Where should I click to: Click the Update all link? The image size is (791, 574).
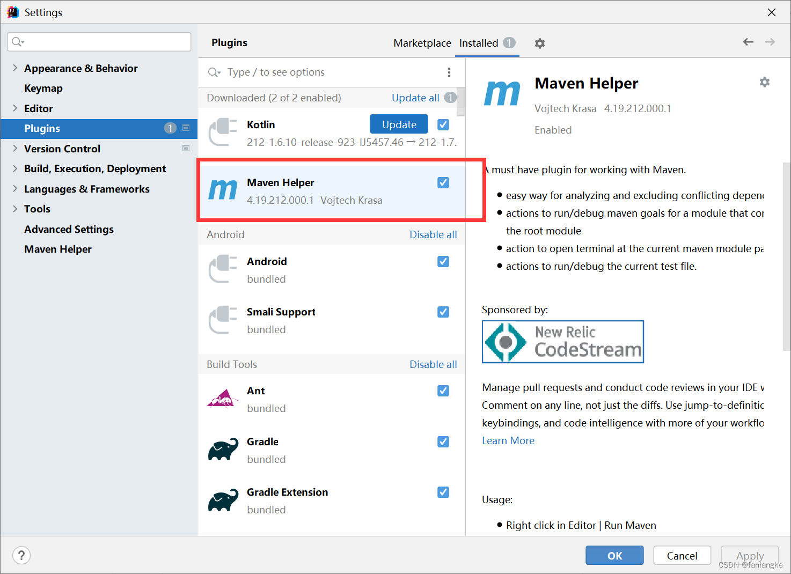pyautogui.click(x=415, y=98)
